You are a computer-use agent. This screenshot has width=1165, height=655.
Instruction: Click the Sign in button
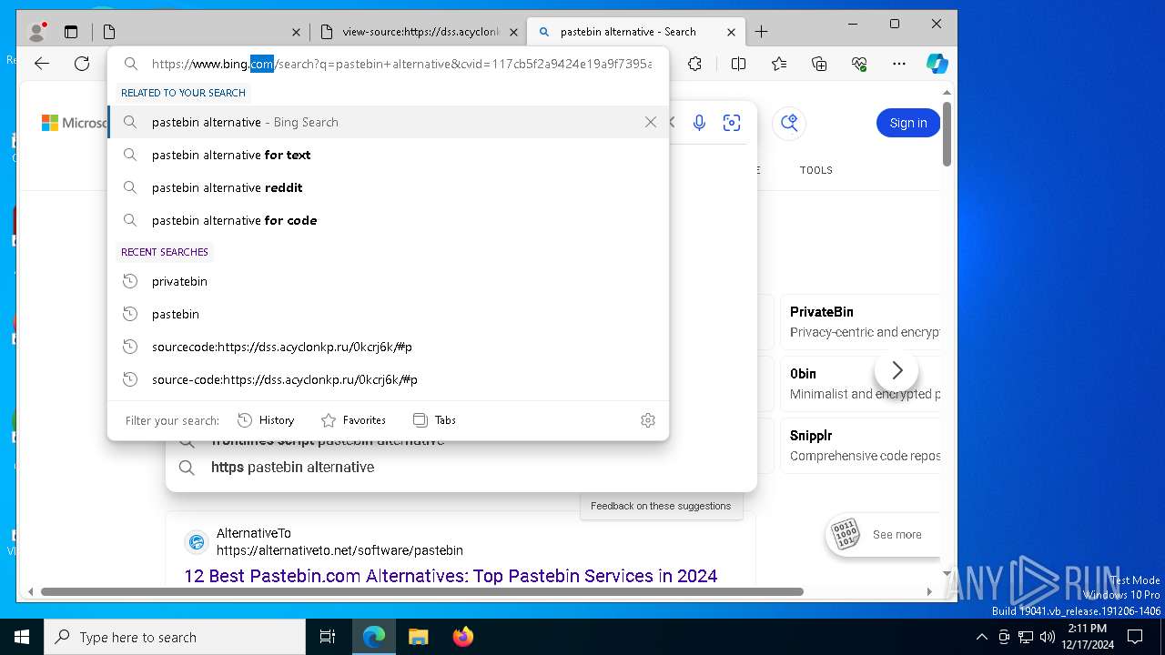[908, 123]
